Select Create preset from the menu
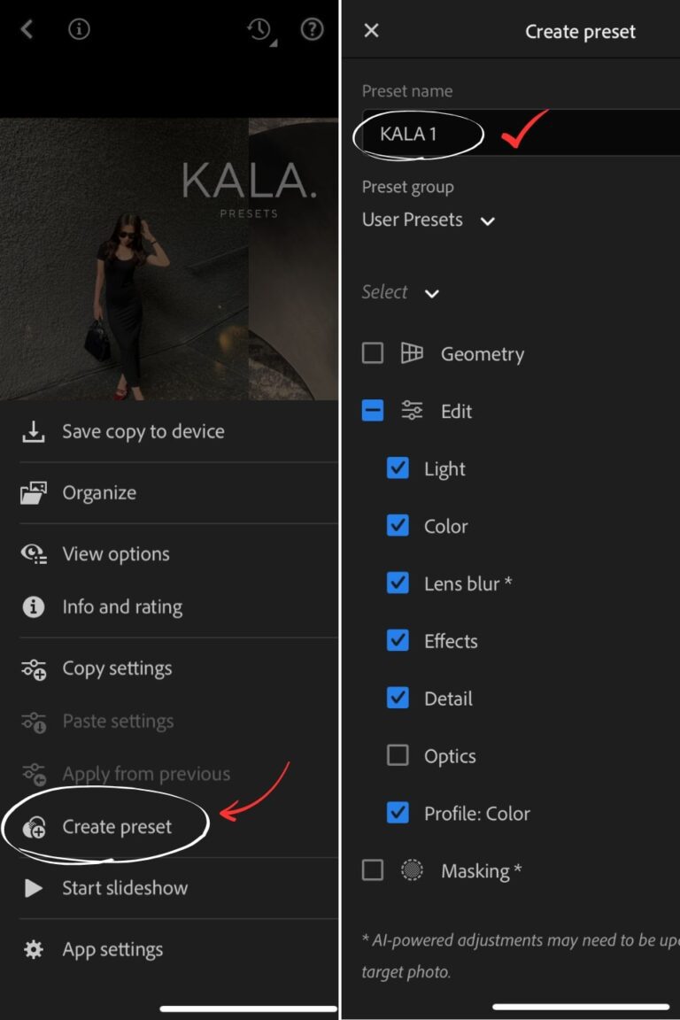The height and width of the screenshot is (1020, 680). 117,827
